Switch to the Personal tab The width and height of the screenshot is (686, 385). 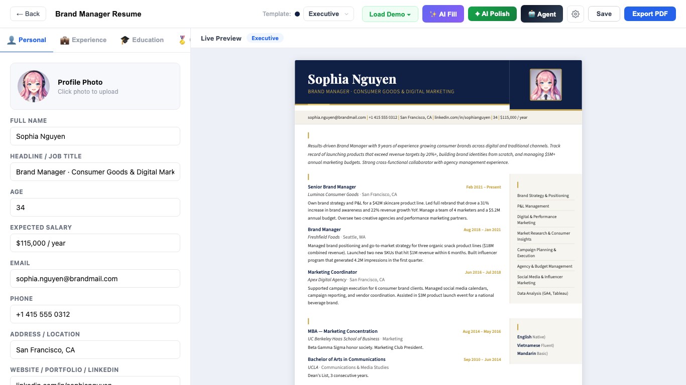[x=27, y=40]
